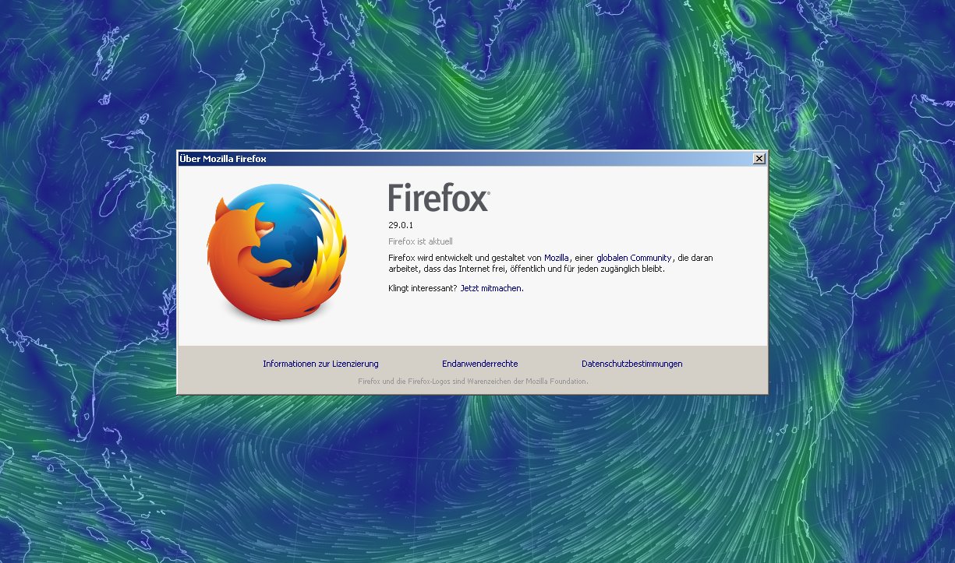The height and width of the screenshot is (563, 955).
Task: Click the large Firefox wordmark
Action: point(439,198)
